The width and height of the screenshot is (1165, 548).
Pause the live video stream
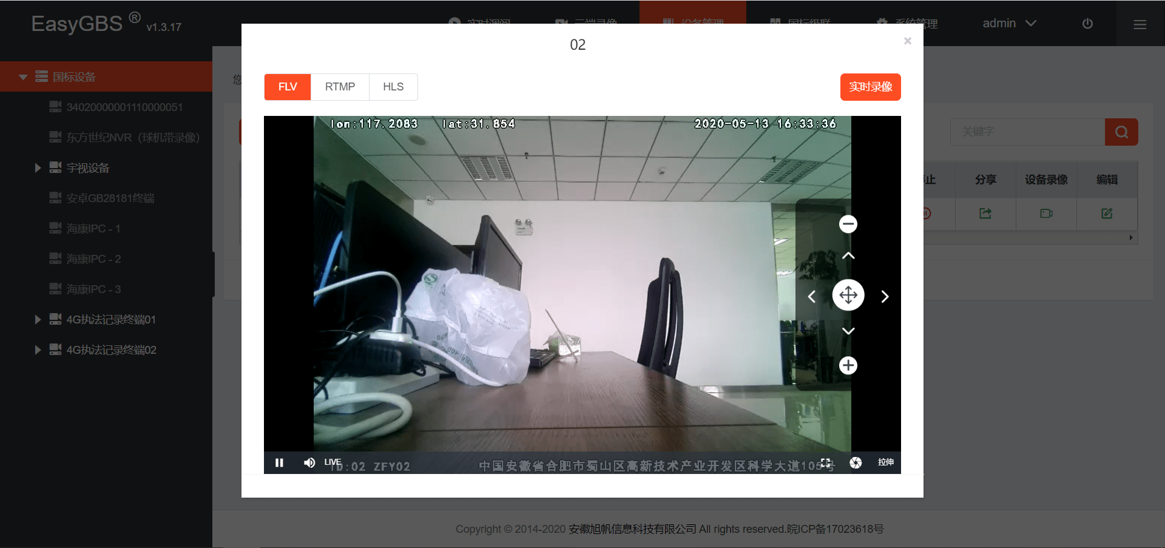[279, 462]
